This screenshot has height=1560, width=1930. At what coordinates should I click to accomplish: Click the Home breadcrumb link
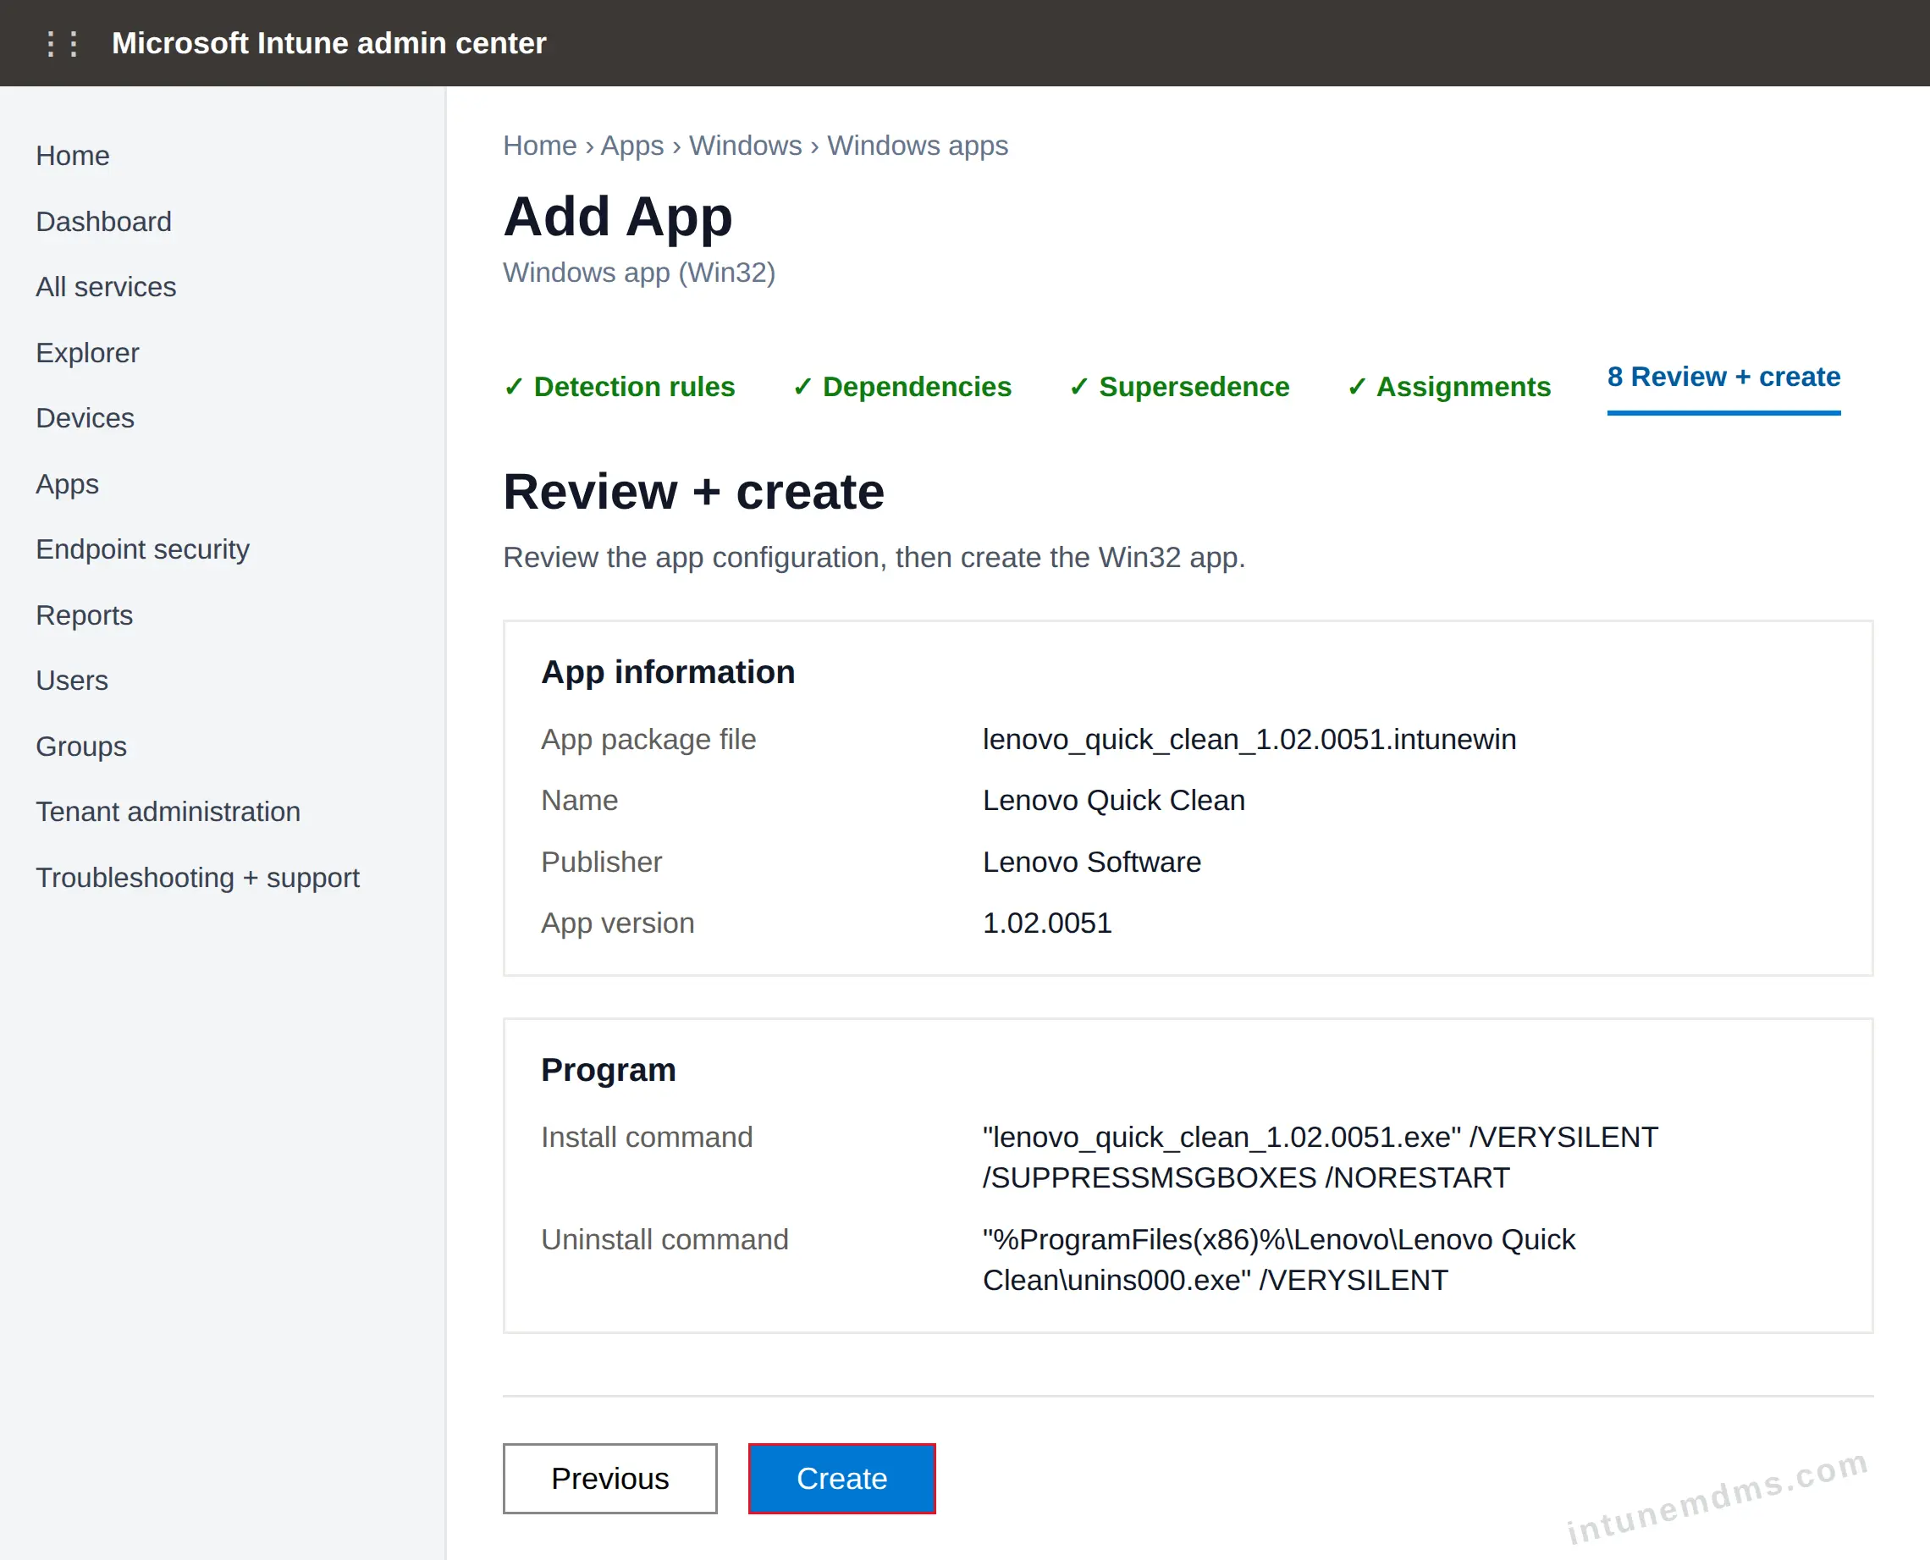tap(539, 146)
